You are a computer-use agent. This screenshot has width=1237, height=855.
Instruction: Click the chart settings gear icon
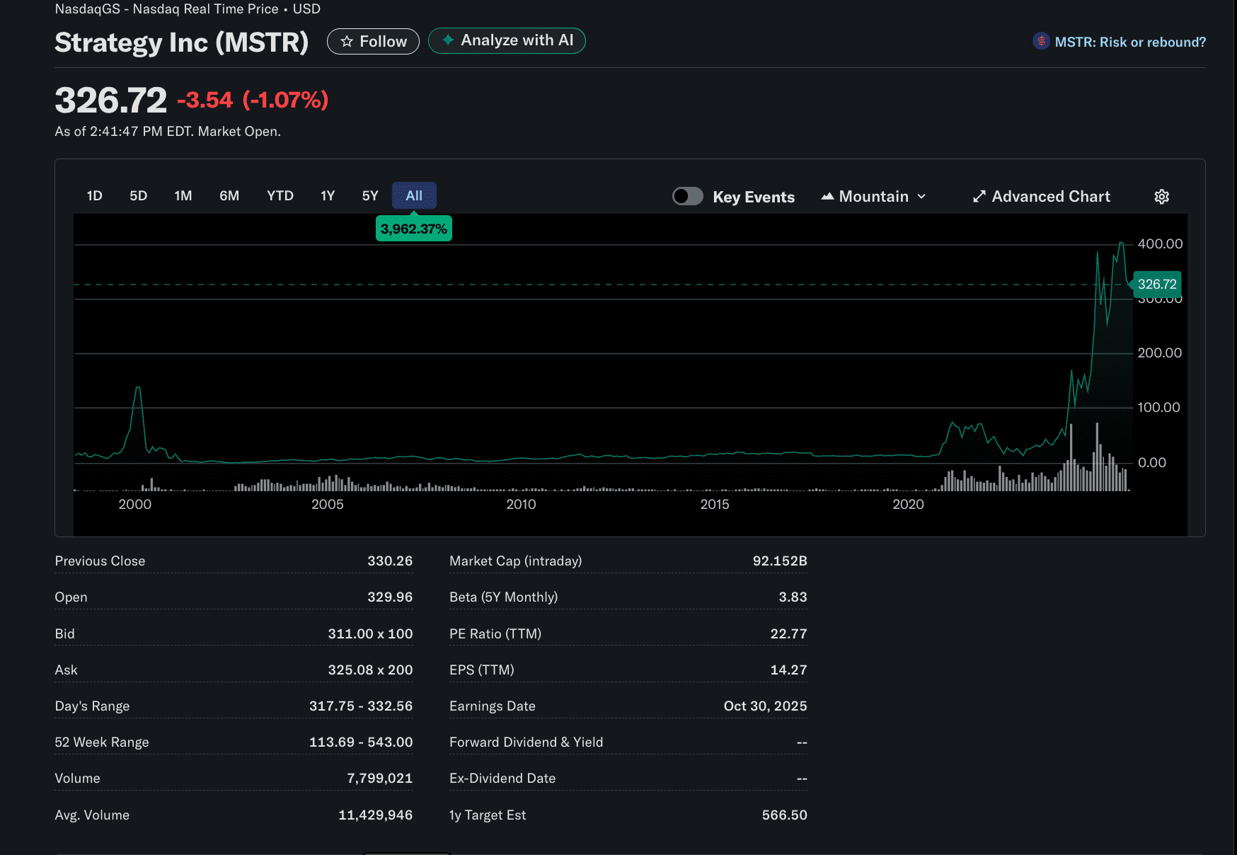coord(1161,197)
